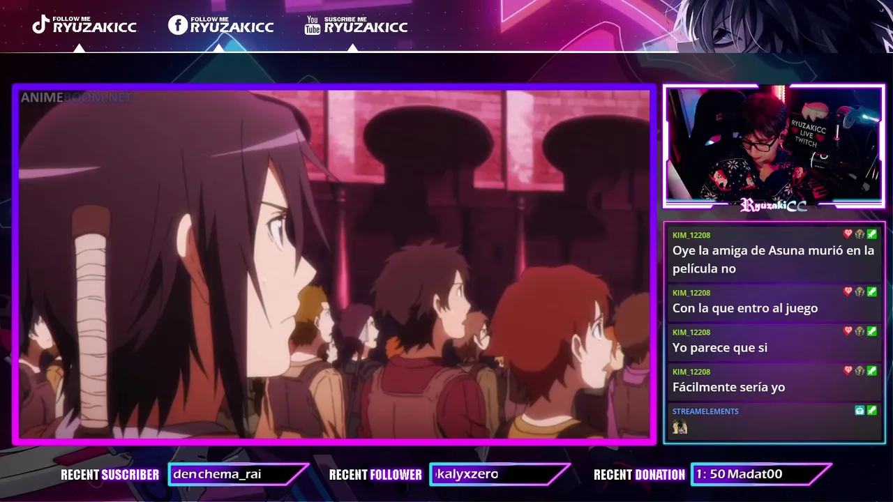The width and height of the screenshot is (893, 502).
Task: Click heart badge on 'Con la que entro' message
Action: point(848,291)
